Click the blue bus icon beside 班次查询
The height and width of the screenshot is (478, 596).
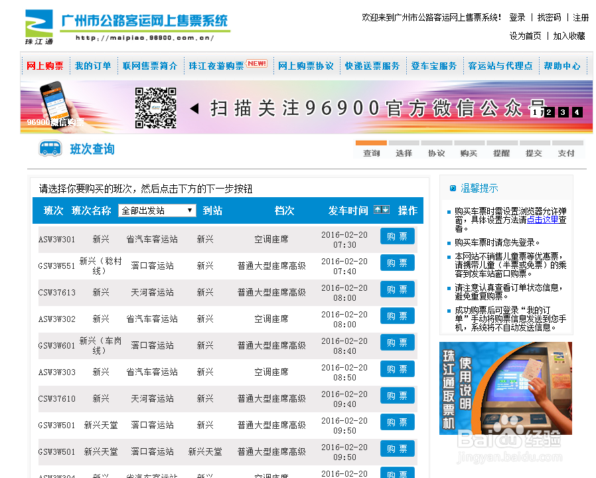[50, 148]
